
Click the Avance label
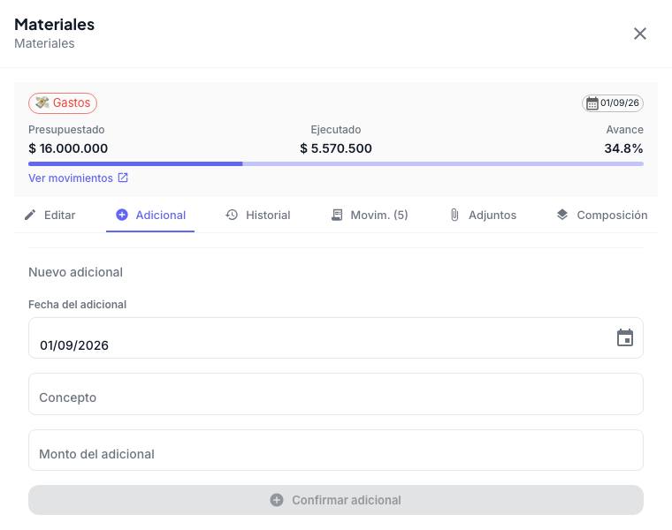pos(624,129)
